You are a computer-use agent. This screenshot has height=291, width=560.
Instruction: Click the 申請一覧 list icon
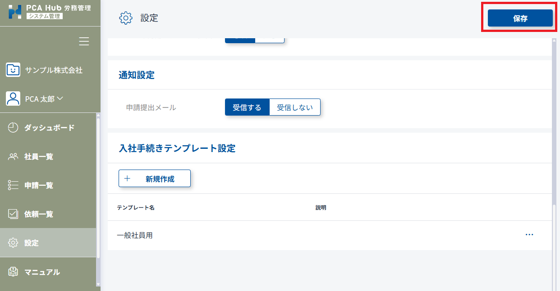pos(13,185)
